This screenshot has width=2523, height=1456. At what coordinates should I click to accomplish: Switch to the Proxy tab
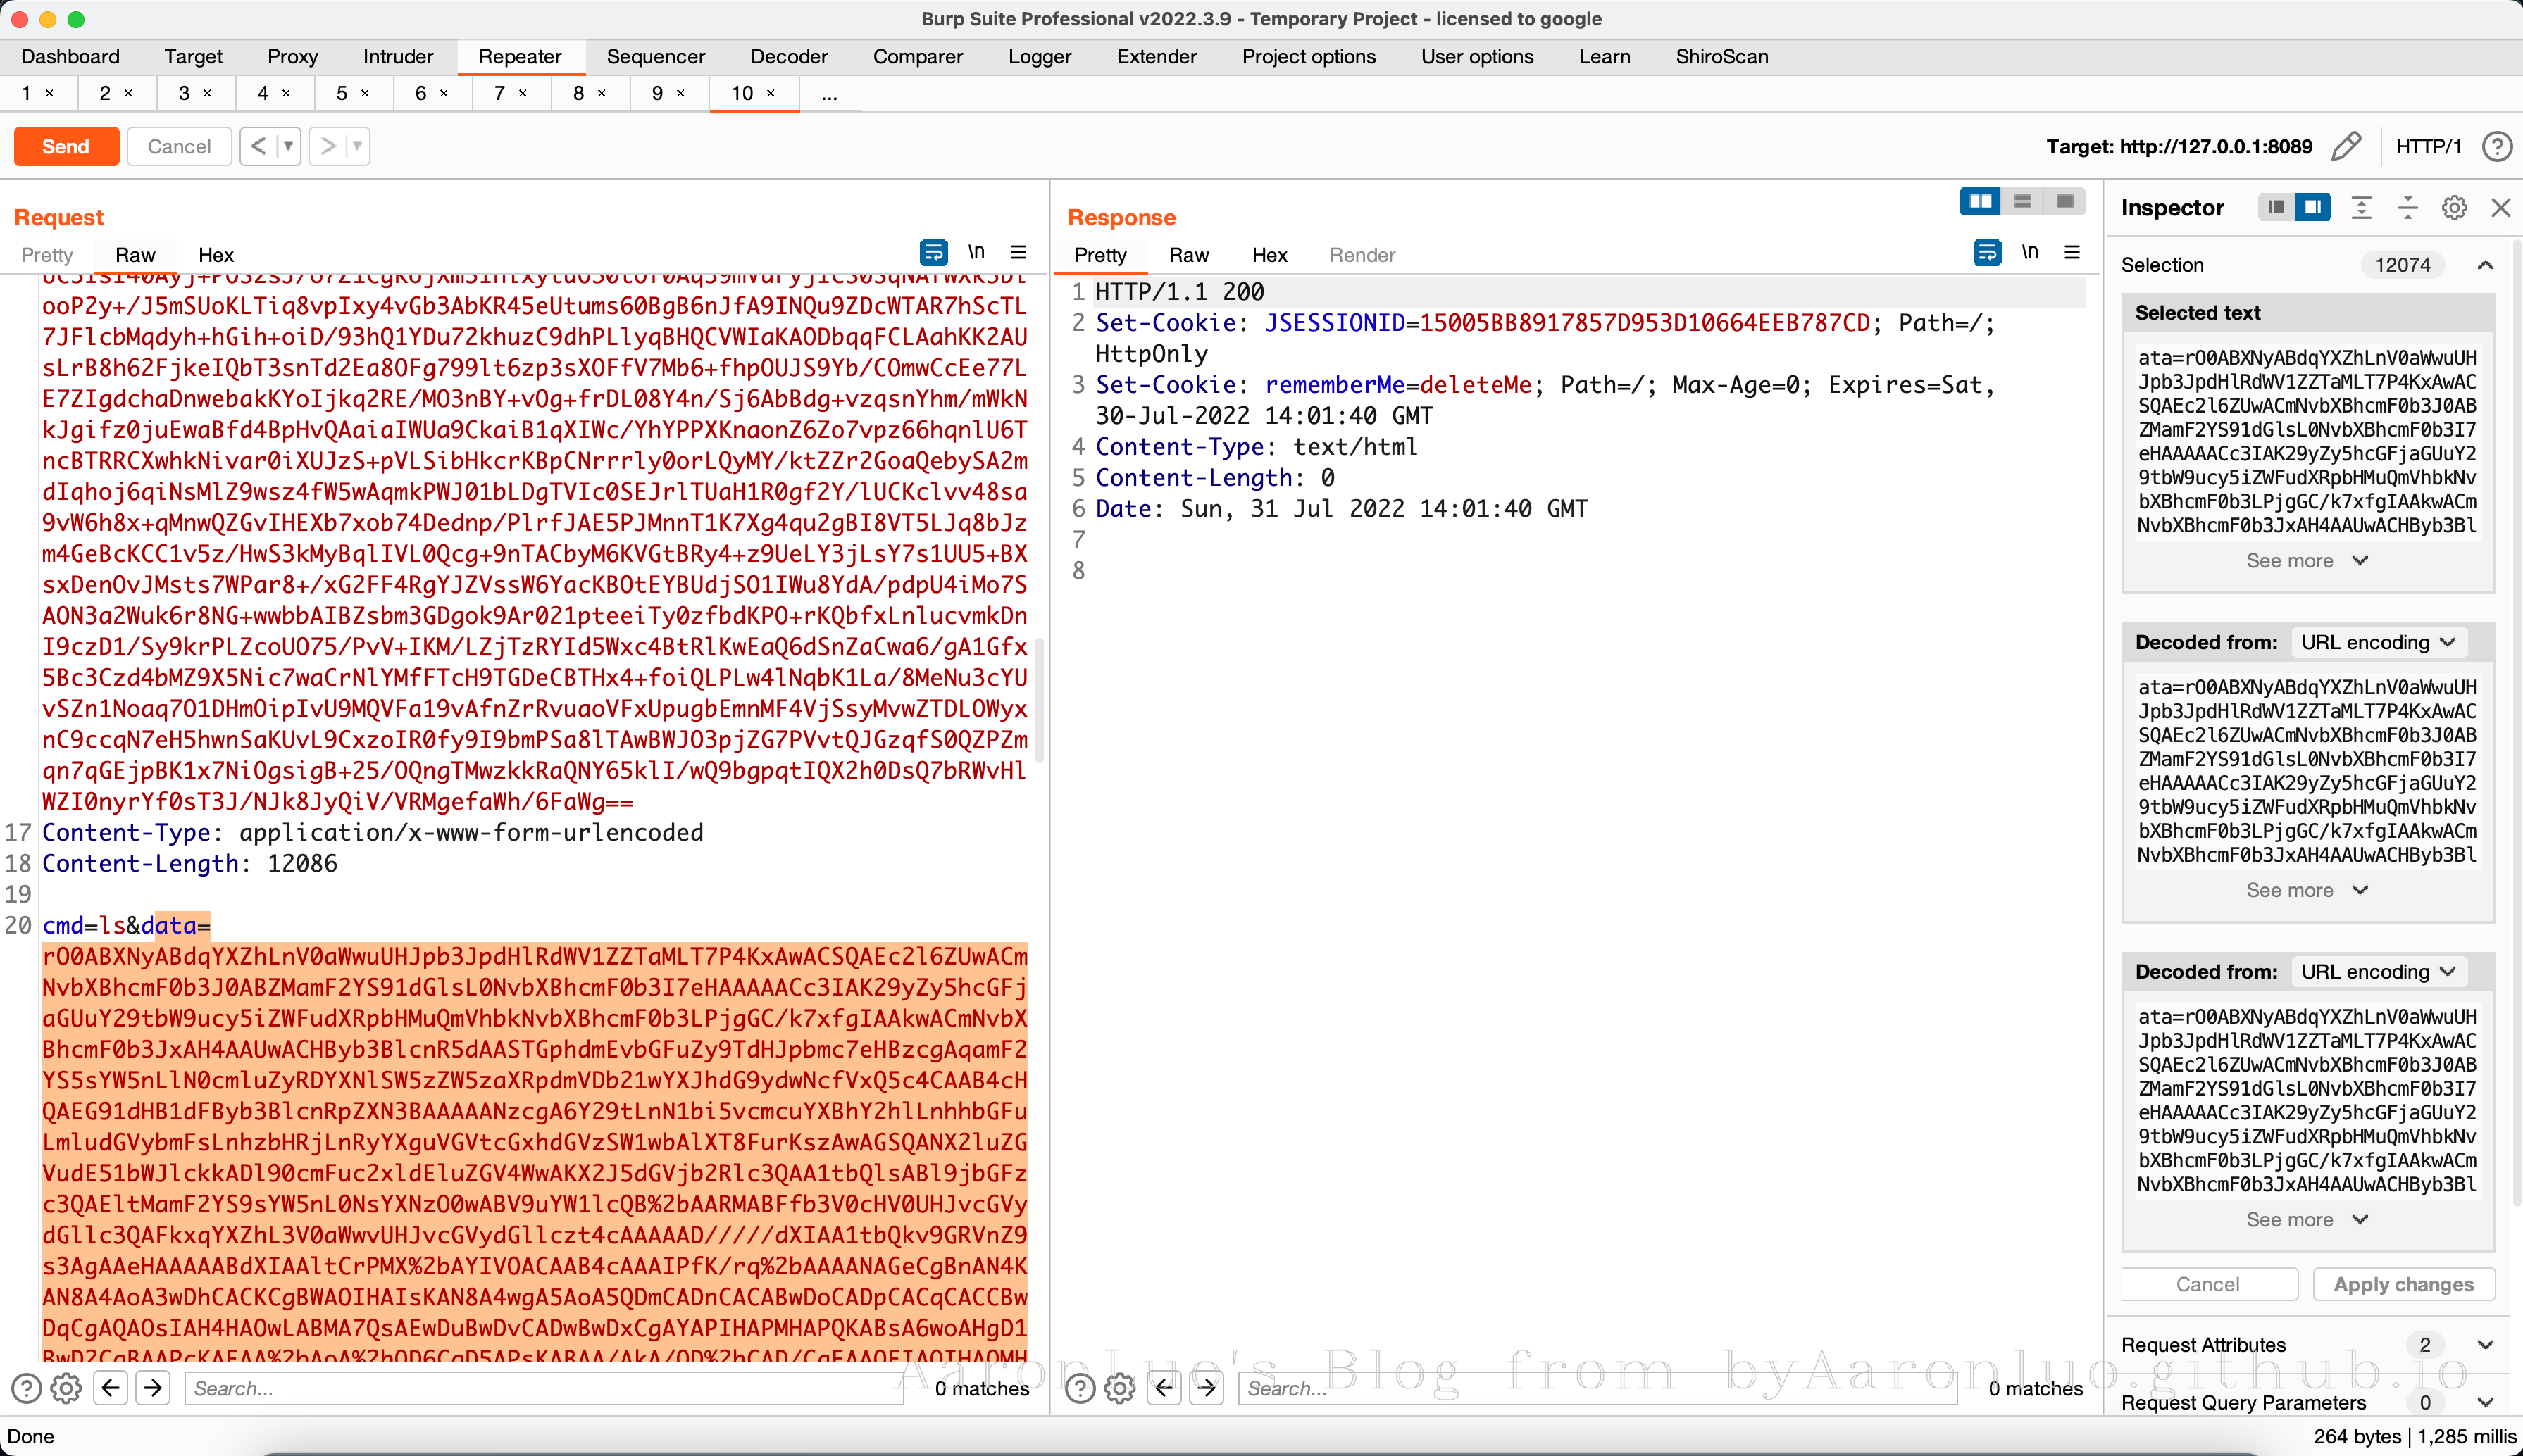tap(292, 56)
